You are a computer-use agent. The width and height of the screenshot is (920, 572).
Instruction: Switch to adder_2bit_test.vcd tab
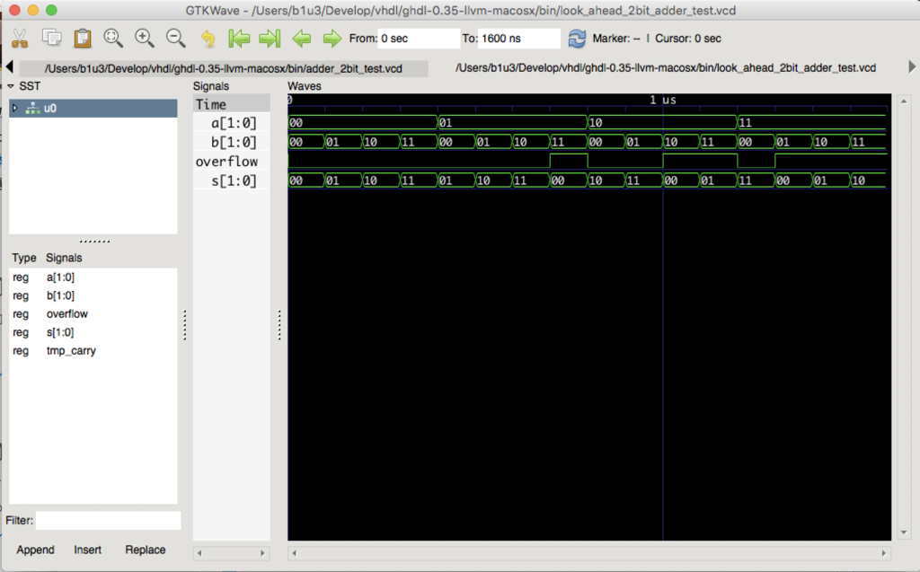pos(224,68)
